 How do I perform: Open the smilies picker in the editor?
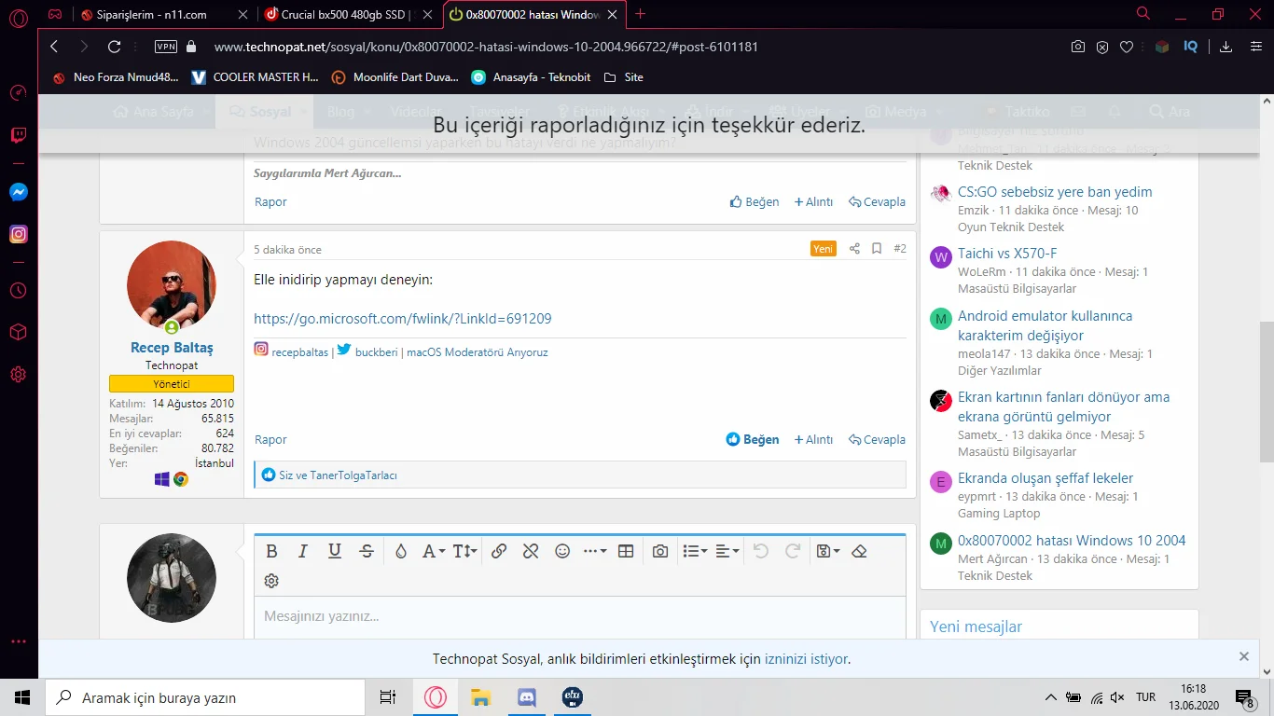562,551
